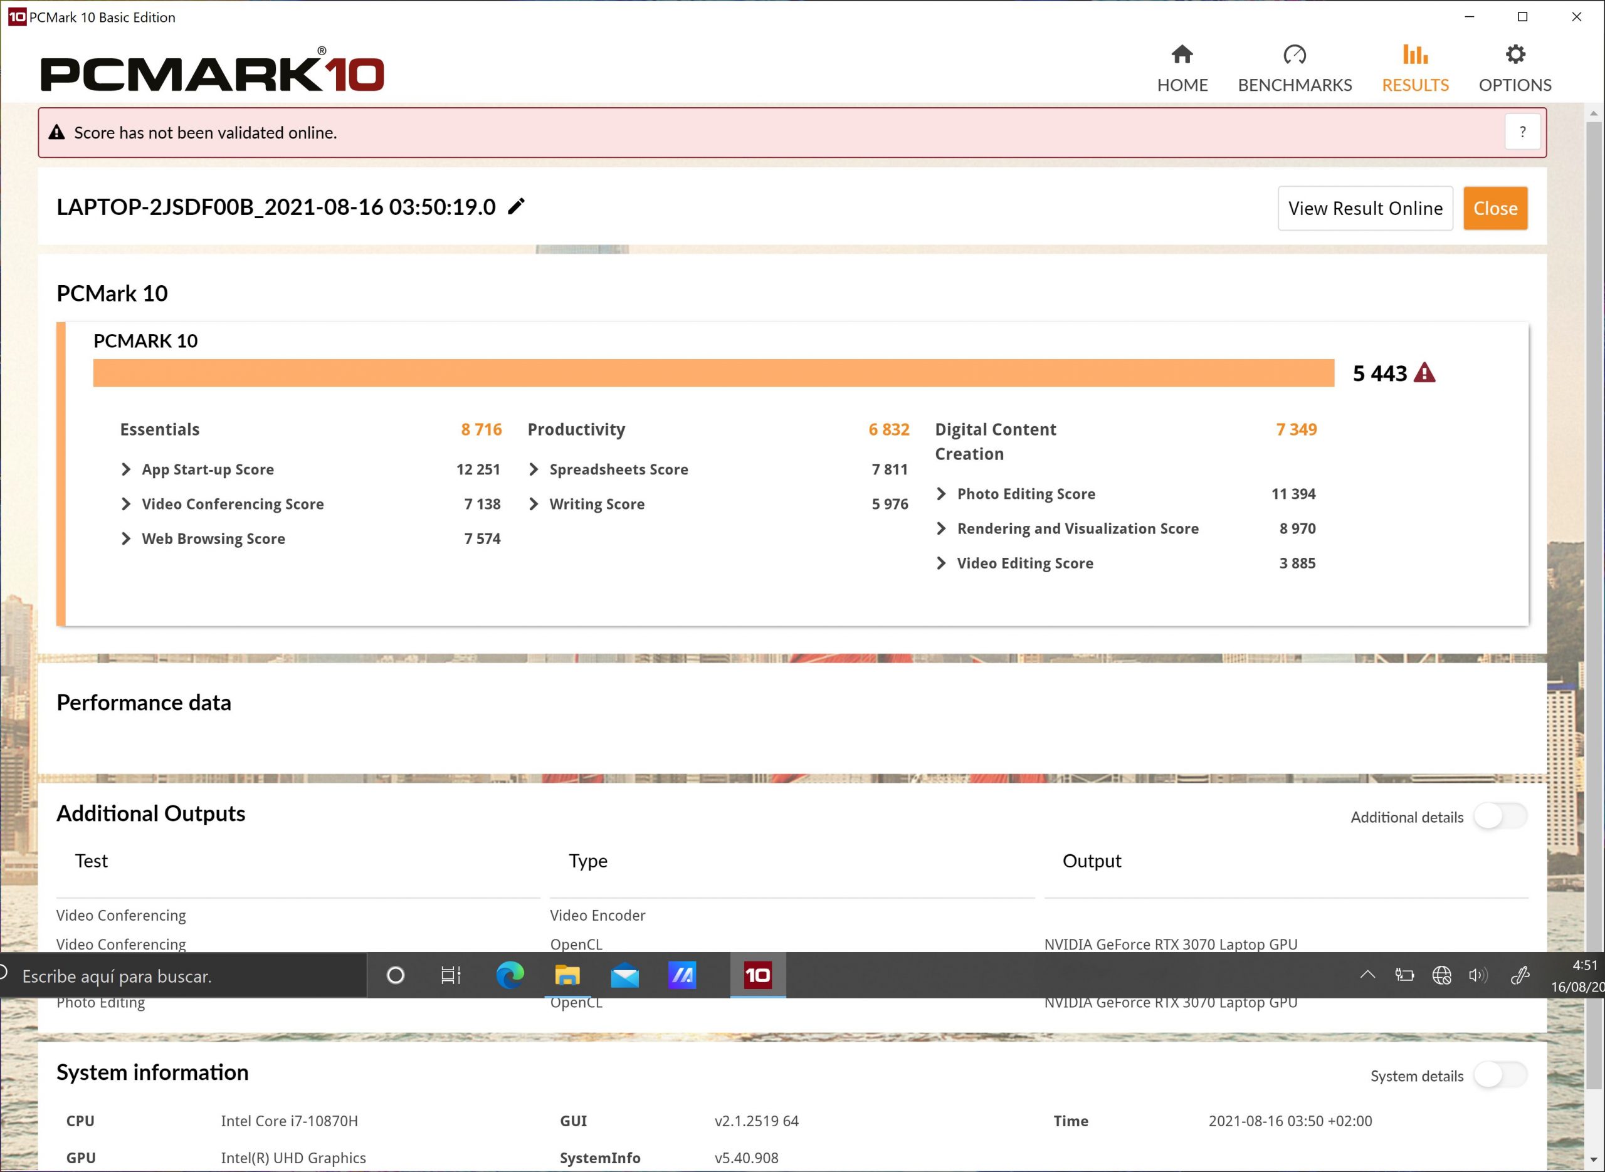The image size is (1605, 1172).
Task: Expand Web Browsing Score details
Action: (125, 538)
